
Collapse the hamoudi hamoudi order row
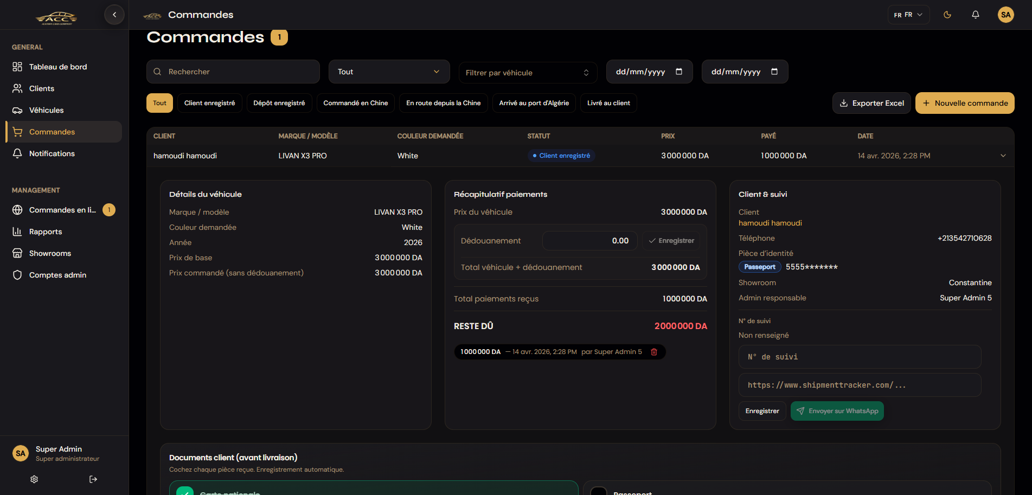pos(1003,156)
